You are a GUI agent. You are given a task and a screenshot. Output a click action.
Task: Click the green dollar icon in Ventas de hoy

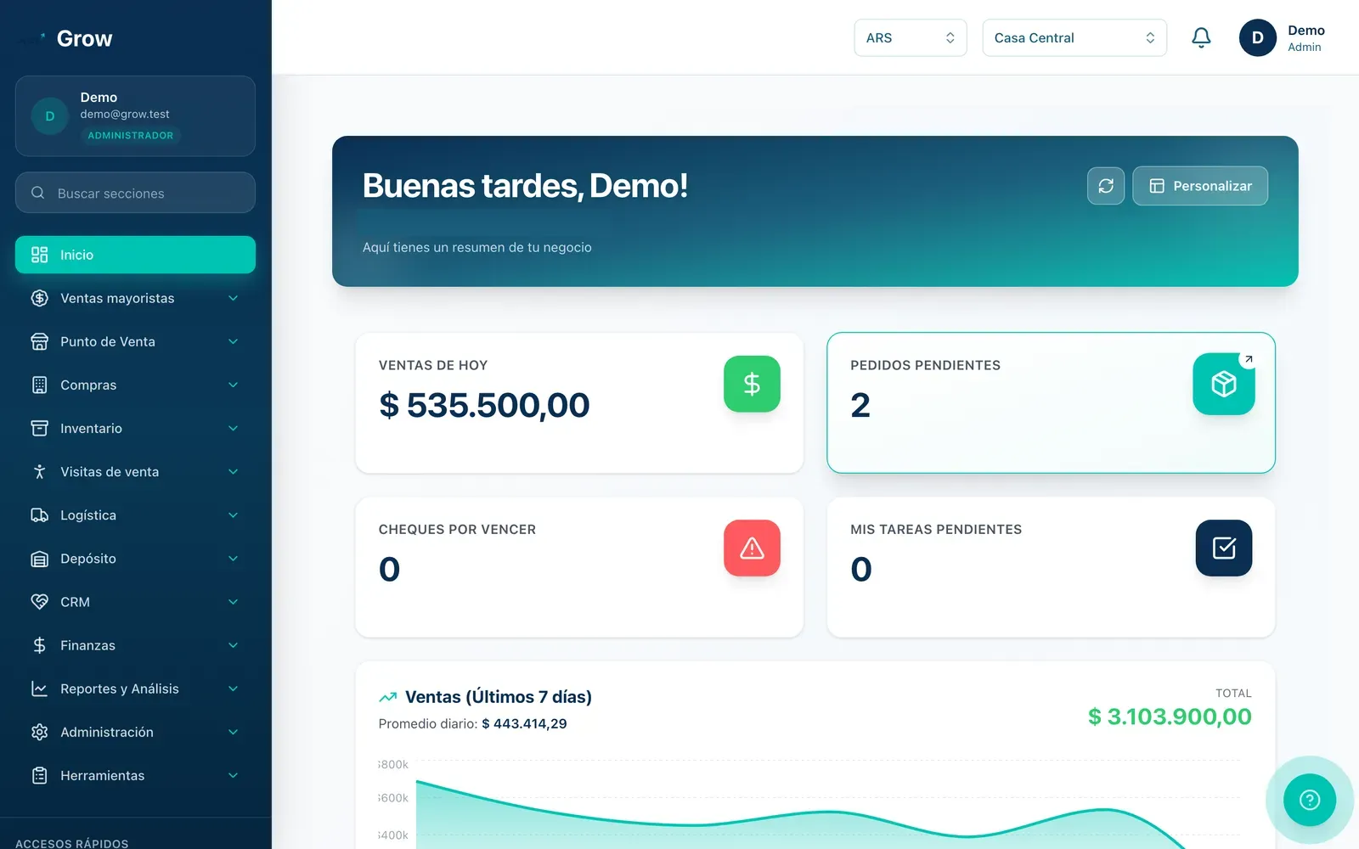(752, 384)
